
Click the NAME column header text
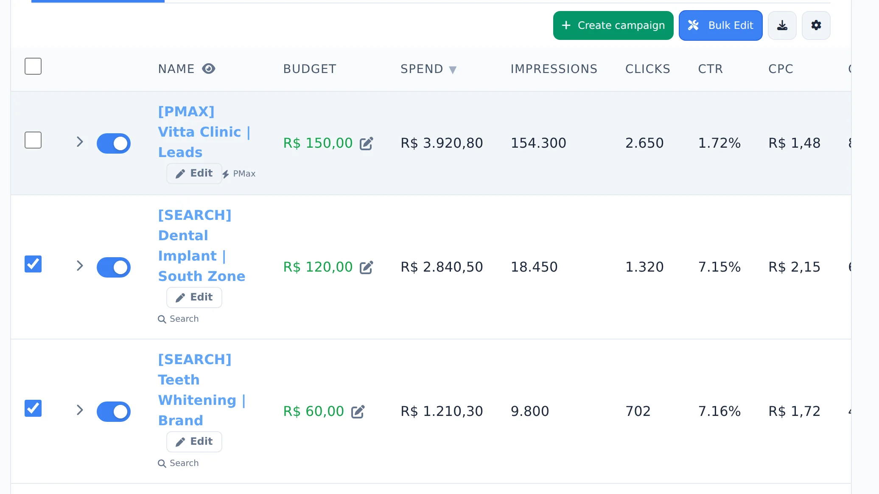[x=176, y=69]
